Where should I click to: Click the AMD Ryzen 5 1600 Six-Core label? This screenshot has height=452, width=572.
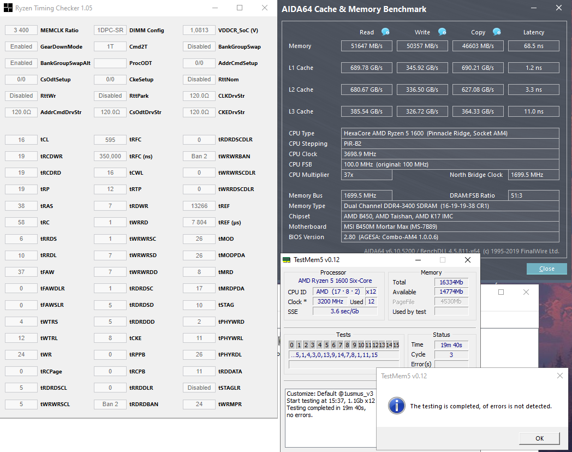pos(335,281)
